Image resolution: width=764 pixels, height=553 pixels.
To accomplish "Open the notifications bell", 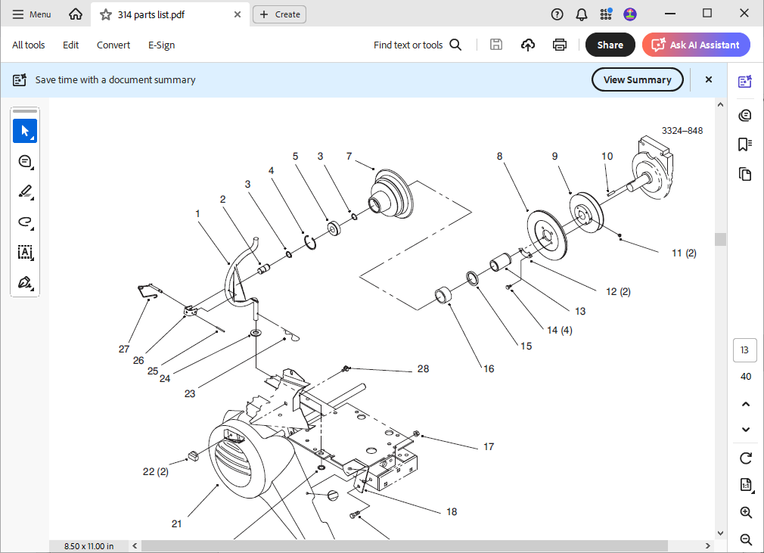I will pyautogui.click(x=581, y=14).
